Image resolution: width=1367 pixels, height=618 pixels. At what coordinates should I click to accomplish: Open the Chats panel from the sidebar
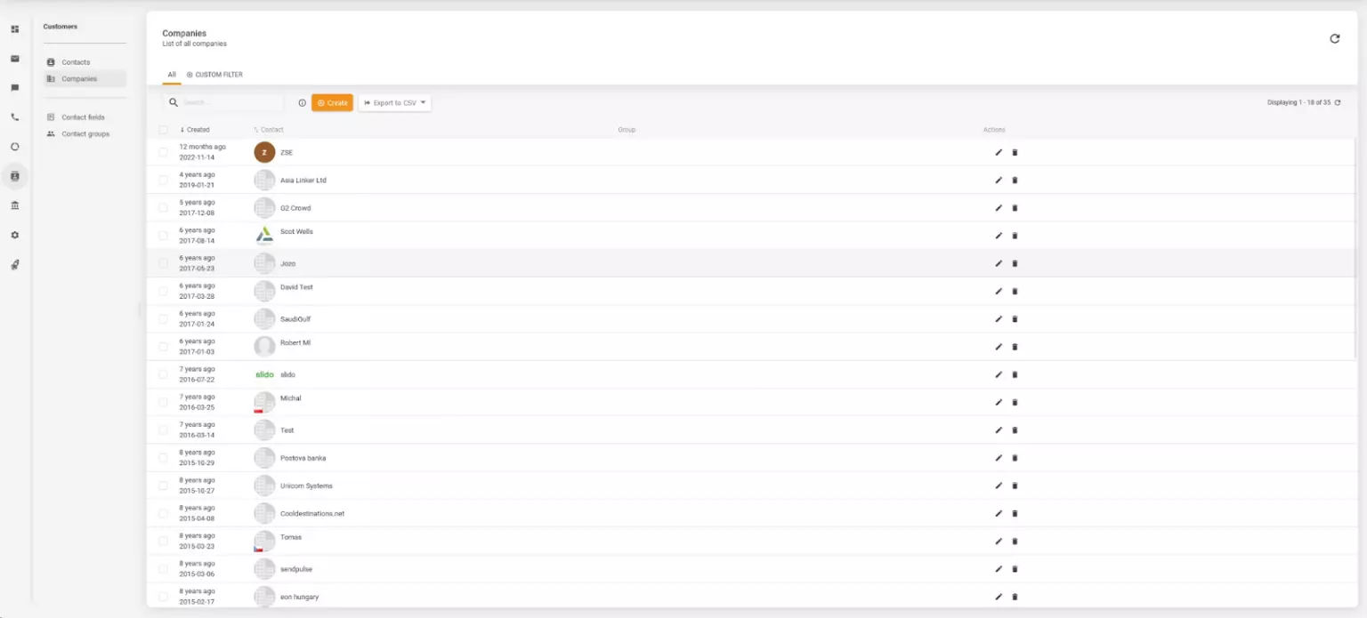pyautogui.click(x=14, y=88)
